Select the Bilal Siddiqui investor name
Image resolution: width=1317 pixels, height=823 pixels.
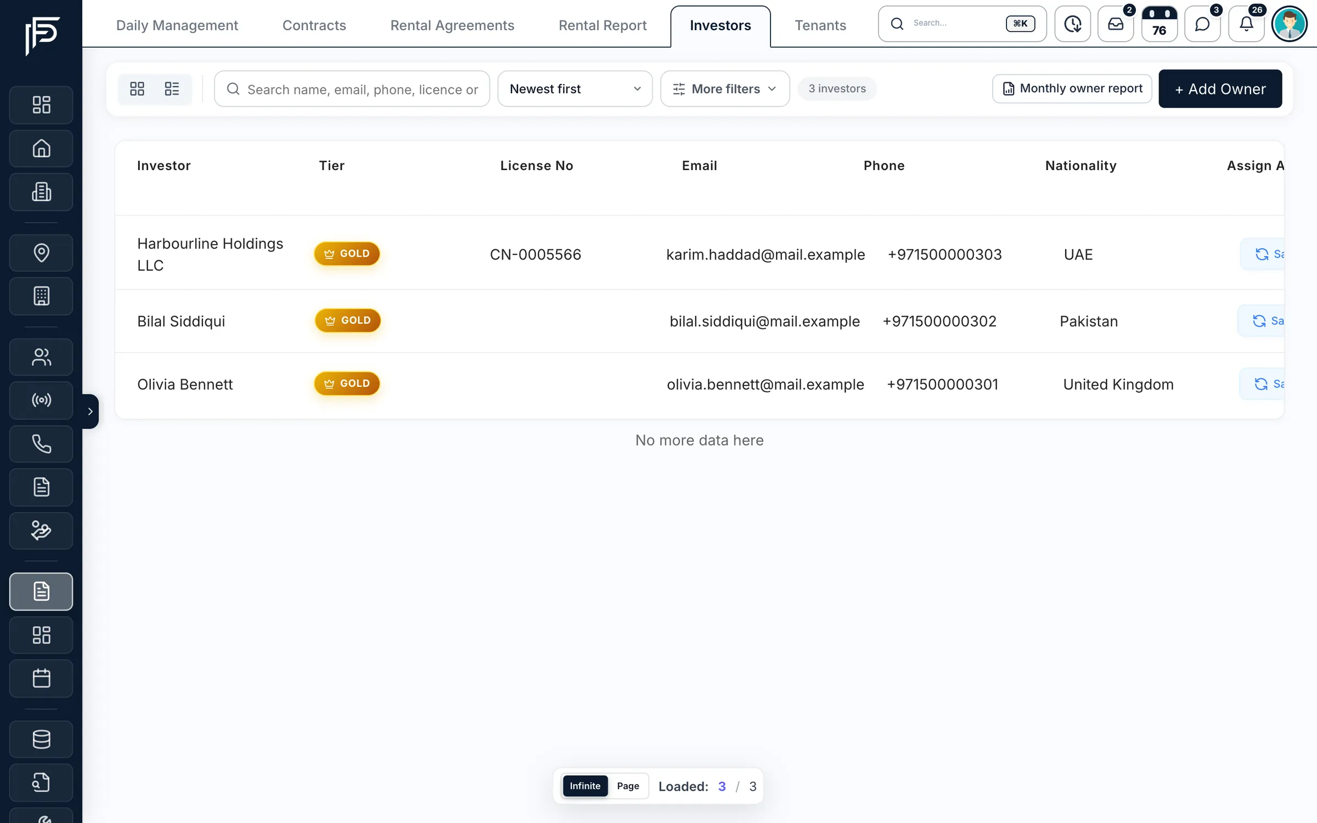coord(181,322)
